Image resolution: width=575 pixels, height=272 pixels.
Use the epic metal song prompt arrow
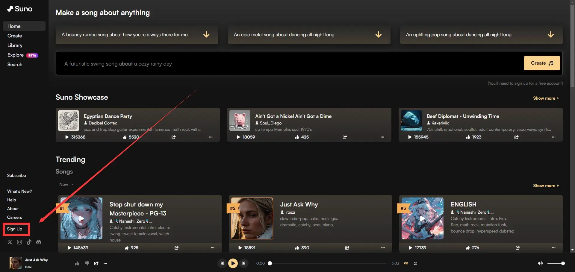(379, 35)
